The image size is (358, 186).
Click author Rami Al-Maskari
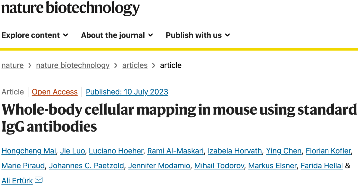pos(175,151)
